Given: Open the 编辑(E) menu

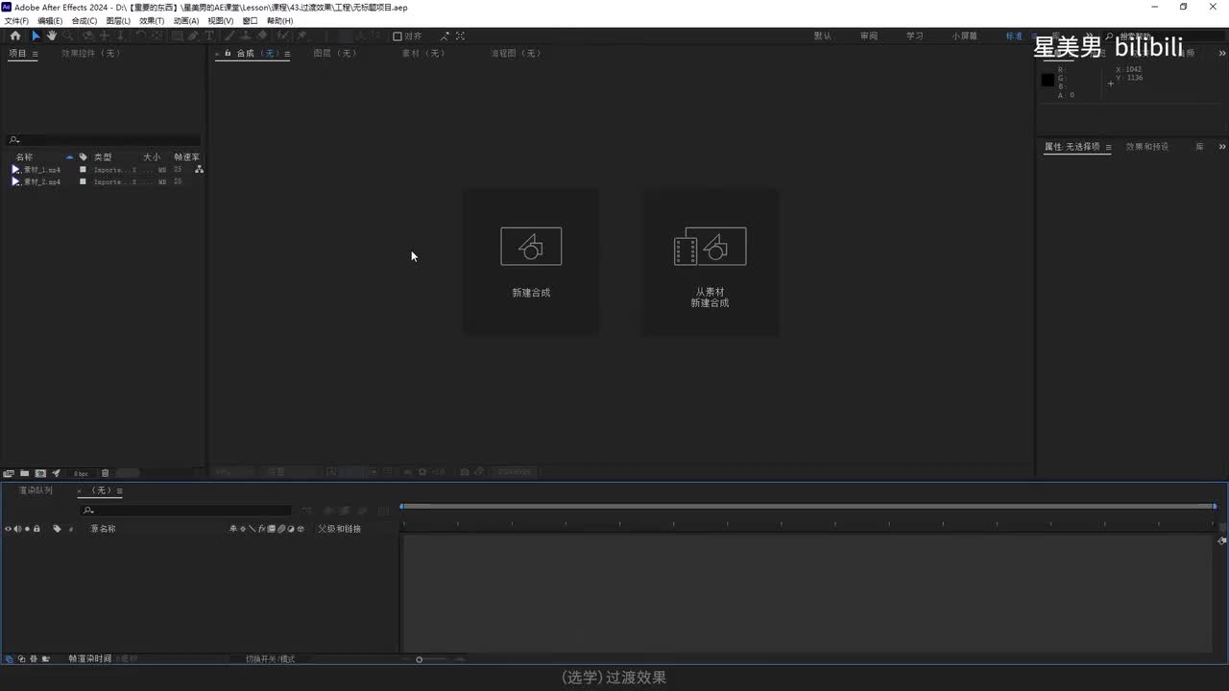Looking at the screenshot, I should coord(50,20).
